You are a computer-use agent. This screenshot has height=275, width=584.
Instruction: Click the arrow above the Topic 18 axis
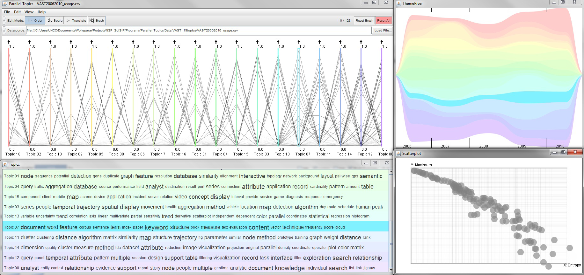9,42
